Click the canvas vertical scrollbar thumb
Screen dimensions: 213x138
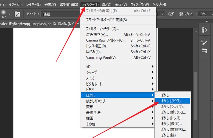[196, 96]
